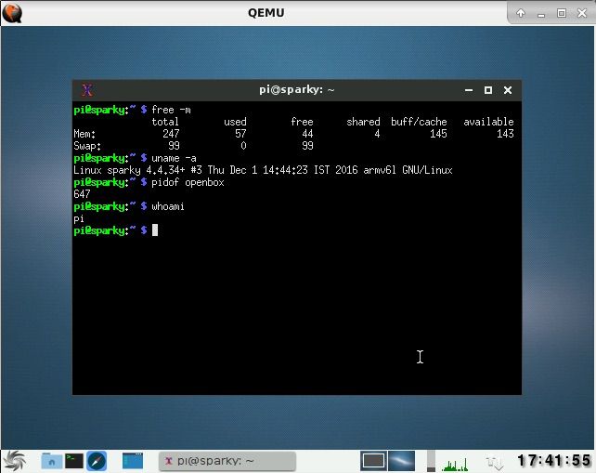The height and width of the screenshot is (473, 596).
Task: Click the available memory value 143
Action: (x=505, y=134)
